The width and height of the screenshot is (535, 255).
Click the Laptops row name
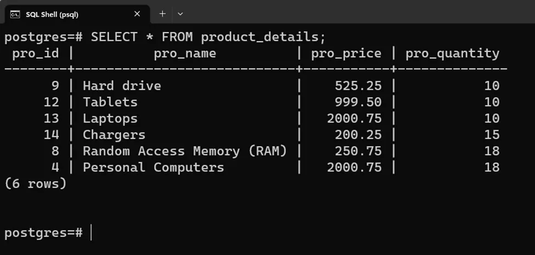(x=110, y=118)
